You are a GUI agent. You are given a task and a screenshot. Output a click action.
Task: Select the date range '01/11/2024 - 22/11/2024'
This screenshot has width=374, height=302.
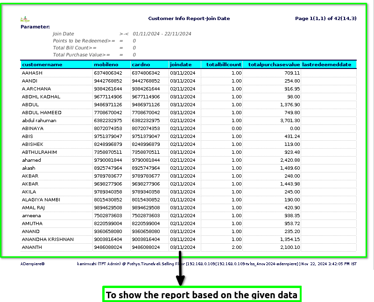(162, 34)
